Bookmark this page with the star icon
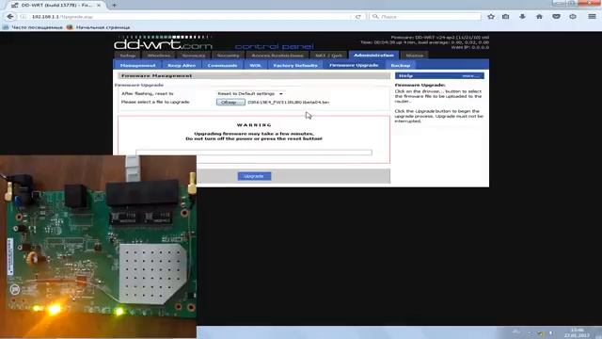Image resolution: width=602 pixels, height=339 pixels. point(491,17)
